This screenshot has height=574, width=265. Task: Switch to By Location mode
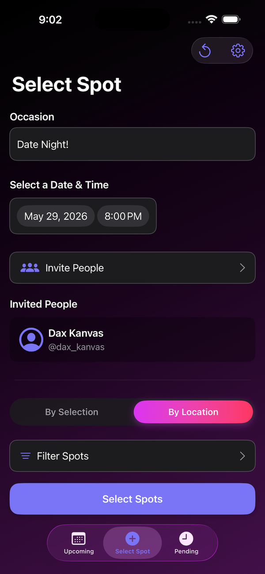193,412
